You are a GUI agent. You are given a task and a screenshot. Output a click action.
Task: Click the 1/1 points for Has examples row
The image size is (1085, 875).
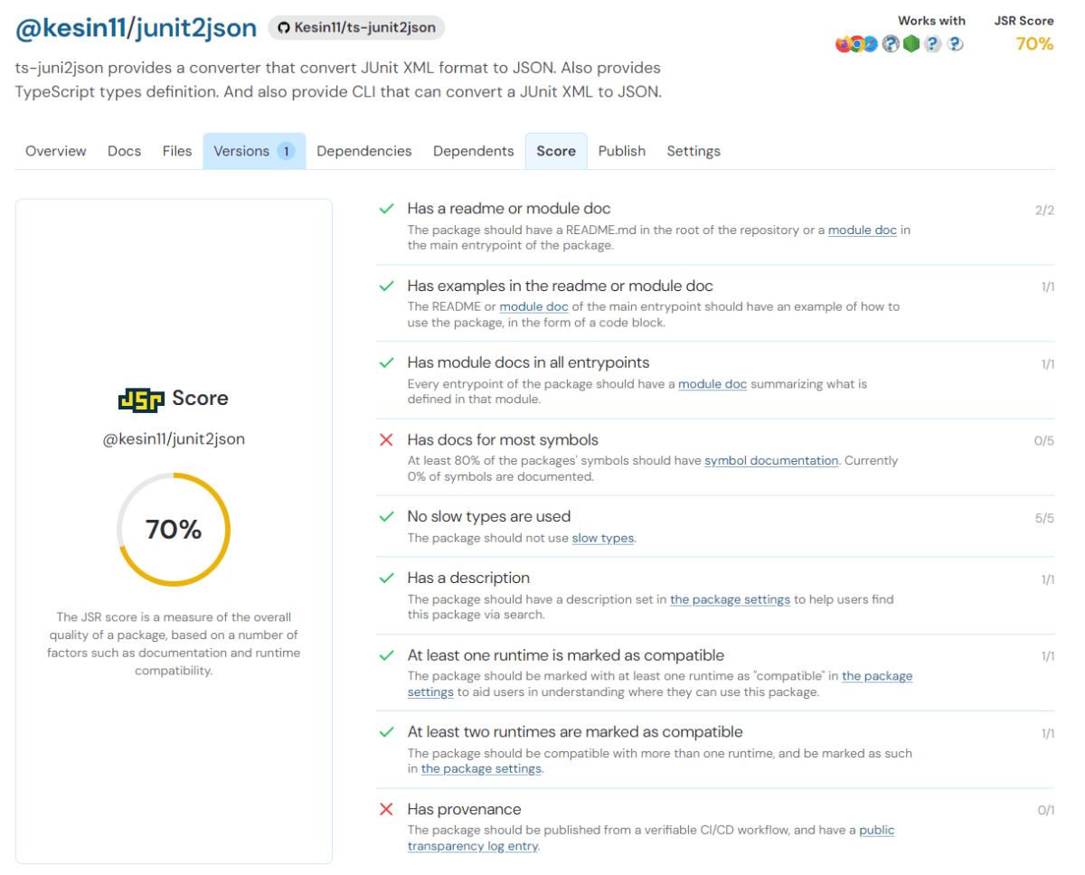click(1047, 287)
